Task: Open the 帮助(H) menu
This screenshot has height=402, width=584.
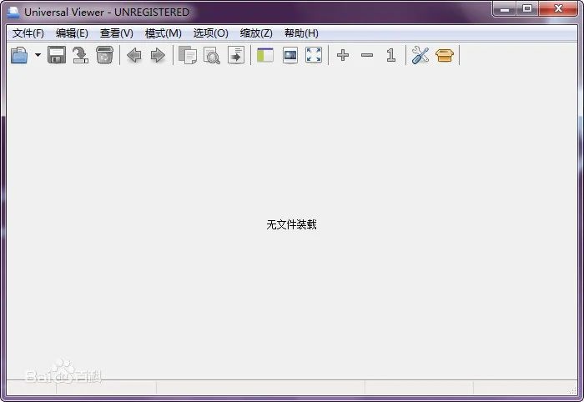Action: (x=301, y=33)
